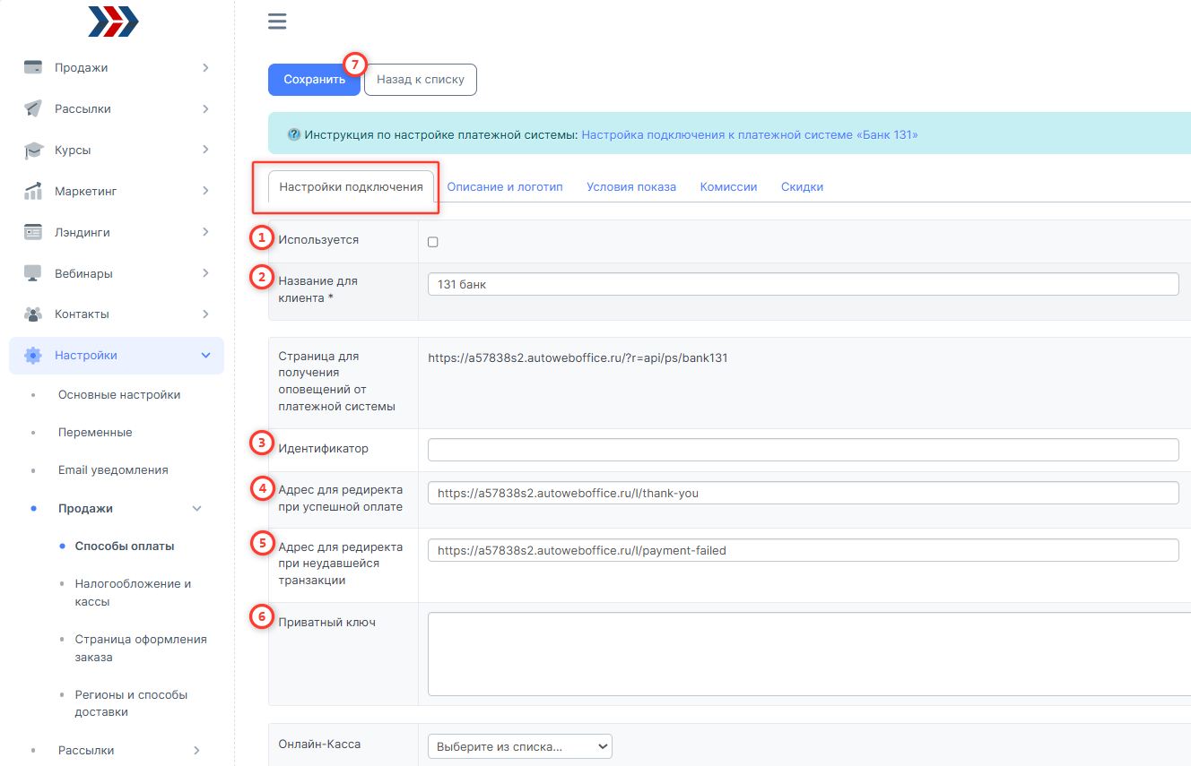Click the Маркетинг chart icon
This screenshot has width=1191, height=766.
(x=33, y=192)
